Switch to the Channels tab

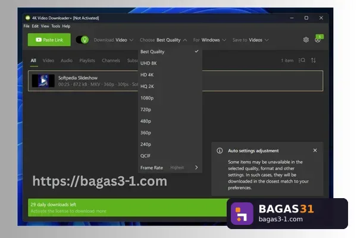[111, 61]
